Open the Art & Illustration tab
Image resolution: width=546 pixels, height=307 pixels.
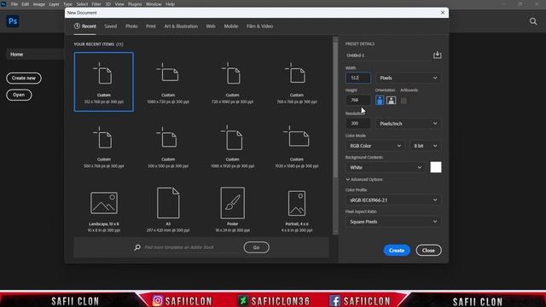(x=181, y=26)
